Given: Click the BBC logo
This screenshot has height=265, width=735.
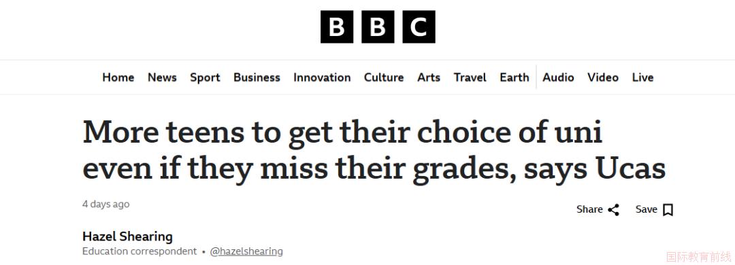Looking at the screenshot, I should click(378, 26).
